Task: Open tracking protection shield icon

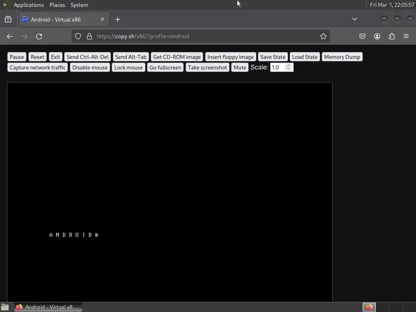Action: click(78, 36)
